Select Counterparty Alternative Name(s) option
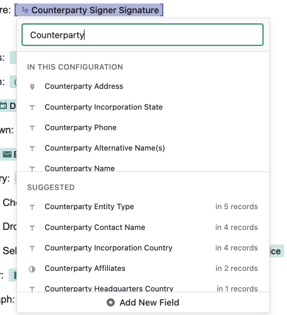This screenshot has width=287, height=315. coord(143,148)
